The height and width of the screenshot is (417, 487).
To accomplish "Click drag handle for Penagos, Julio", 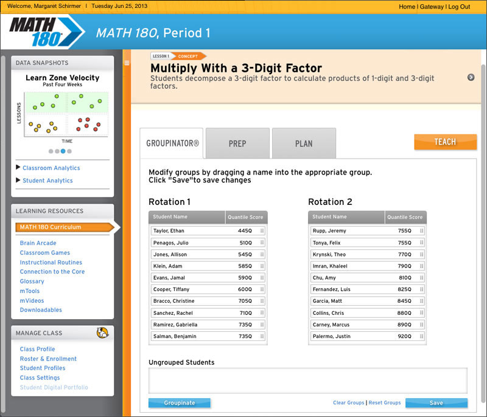I will (262, 243).
